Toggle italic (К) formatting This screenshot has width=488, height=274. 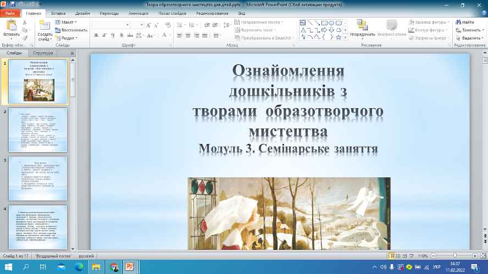[x=105, y=35]
